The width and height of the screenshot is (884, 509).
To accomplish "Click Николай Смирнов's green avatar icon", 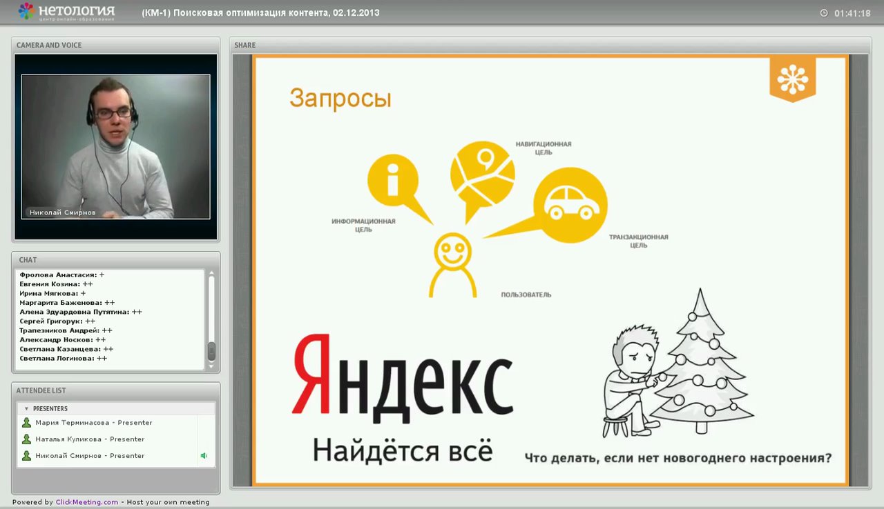I will 26,455.
